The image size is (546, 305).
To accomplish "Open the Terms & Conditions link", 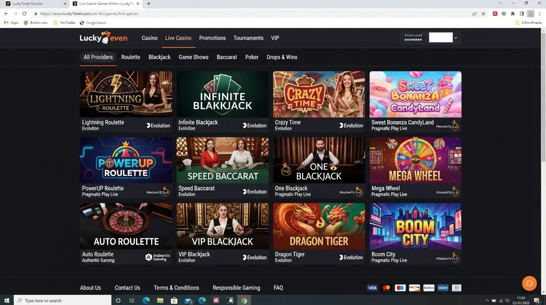I will point(177,288).
